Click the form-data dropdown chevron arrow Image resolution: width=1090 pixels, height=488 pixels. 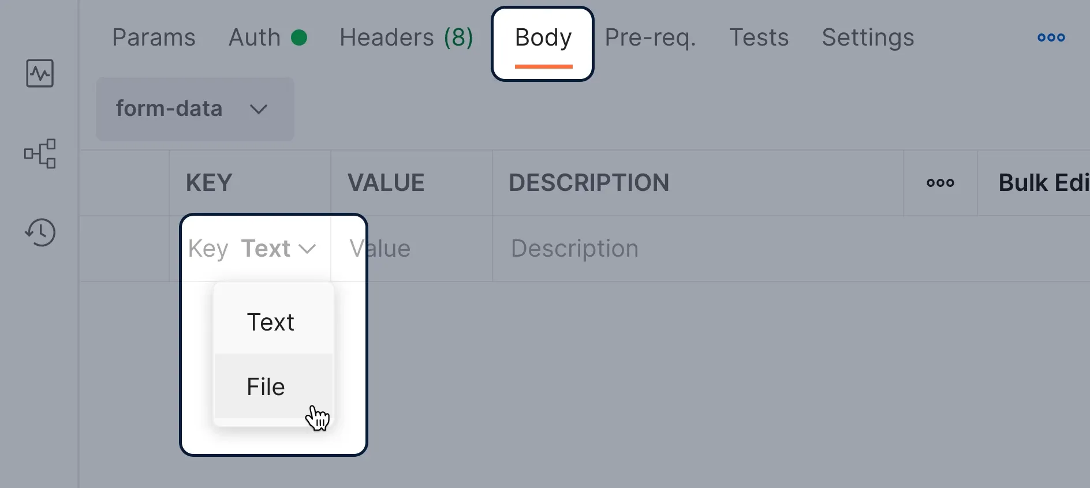pos(259,109)
